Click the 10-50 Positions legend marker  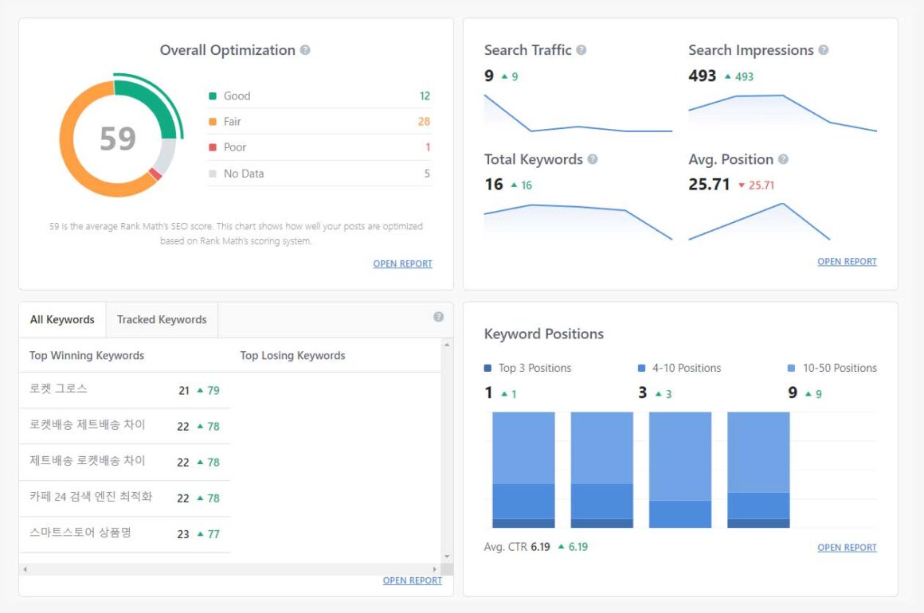pos(791,369)
